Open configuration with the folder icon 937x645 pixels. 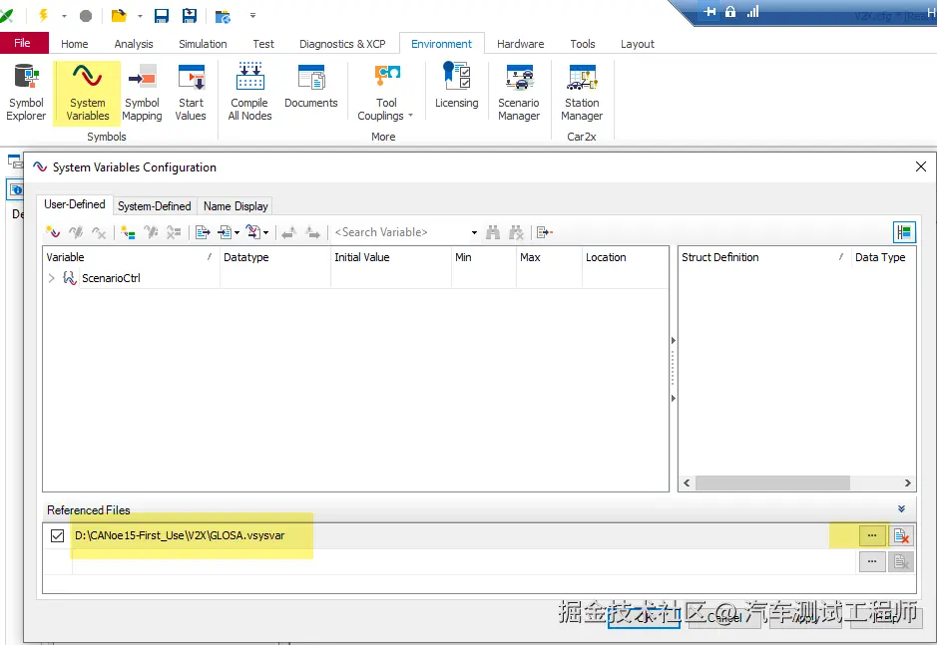(x=119, y=16)
